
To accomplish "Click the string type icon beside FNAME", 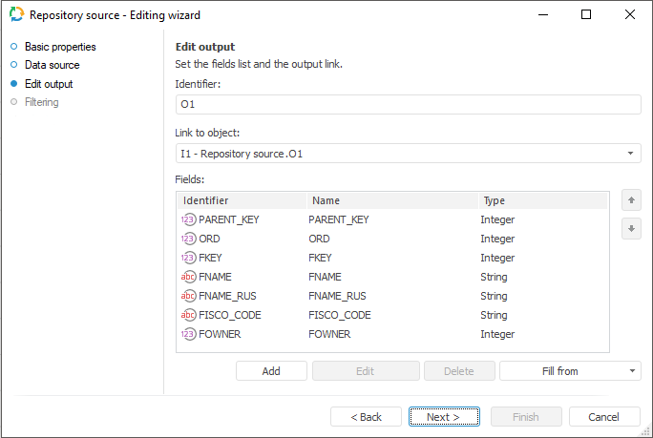I will [x=188, y=277].
